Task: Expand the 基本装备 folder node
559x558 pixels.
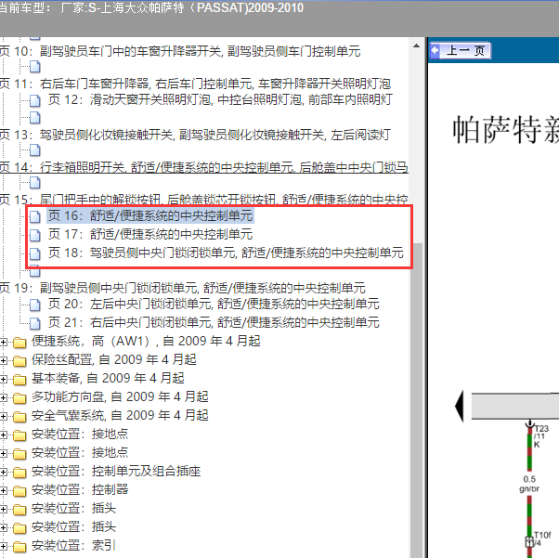Action: (3, 380)
